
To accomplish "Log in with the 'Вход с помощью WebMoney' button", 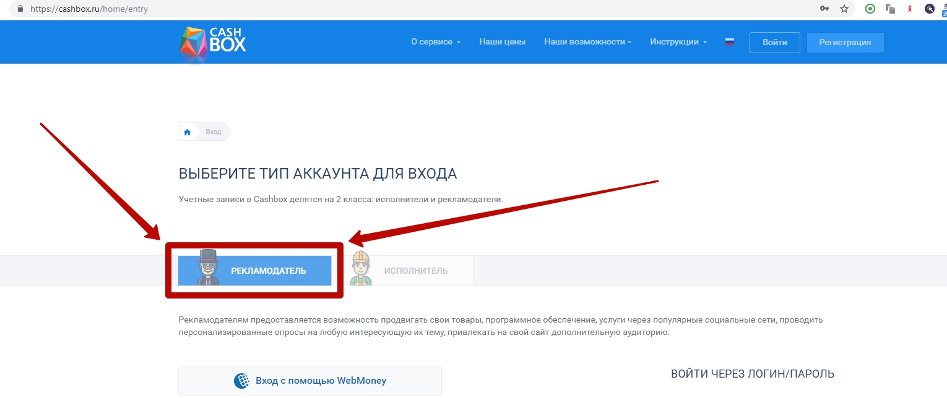I will (310, 381).
